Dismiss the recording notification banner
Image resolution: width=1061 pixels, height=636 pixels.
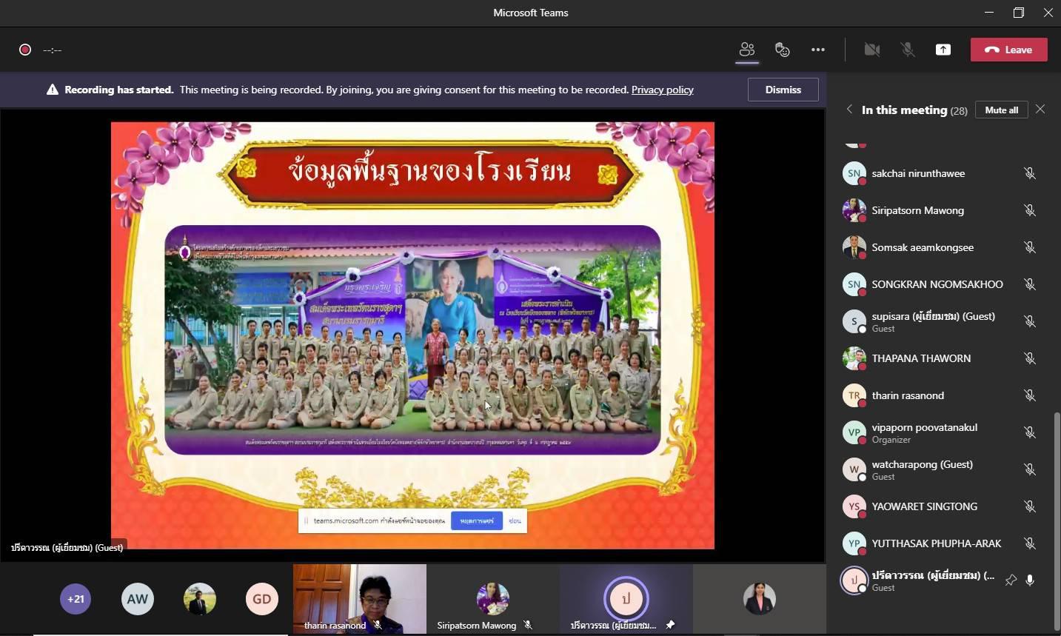click(x=783, y=90)
